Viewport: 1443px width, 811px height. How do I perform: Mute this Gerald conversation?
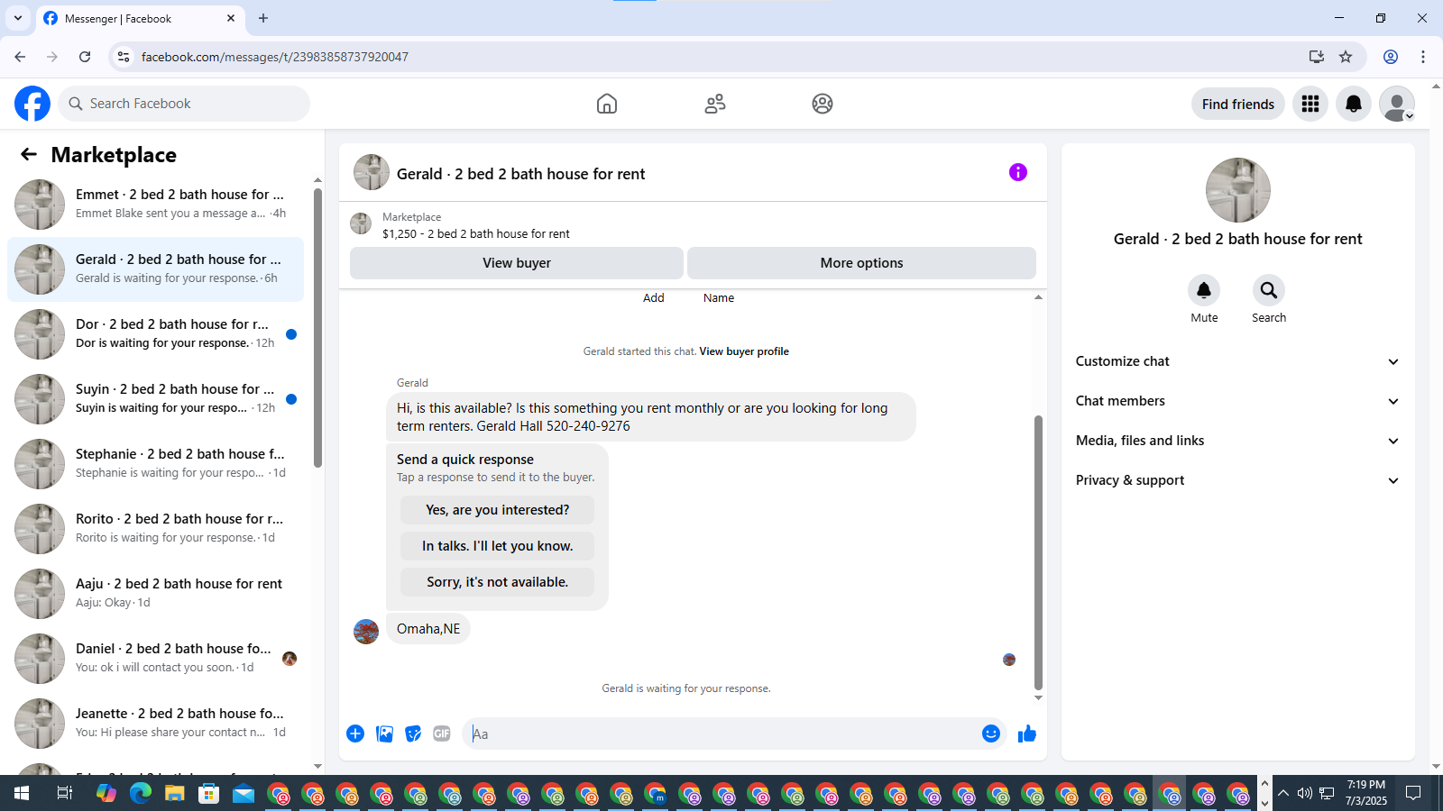pos(1204,290)
